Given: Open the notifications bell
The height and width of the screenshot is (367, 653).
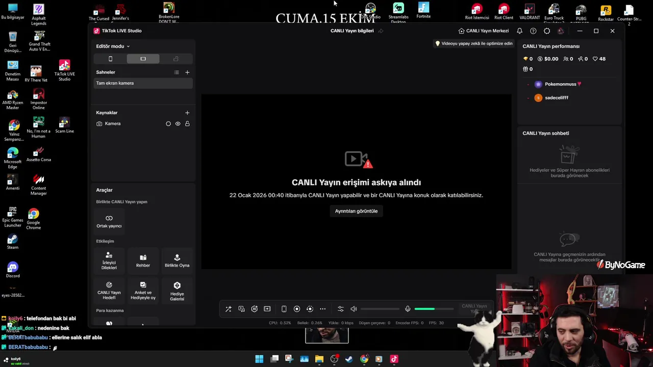Looking at the screenshot, I should point(519,31).
